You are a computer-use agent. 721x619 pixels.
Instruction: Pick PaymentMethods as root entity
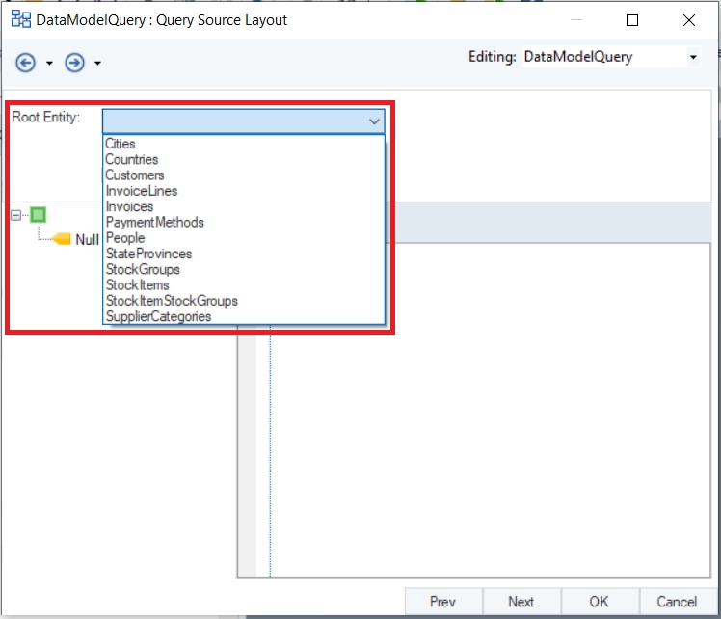click(155, 222)
